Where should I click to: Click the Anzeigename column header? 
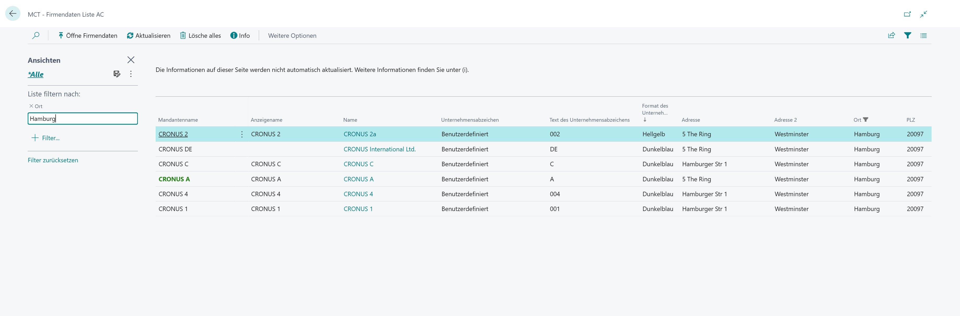tap(266, 120)
